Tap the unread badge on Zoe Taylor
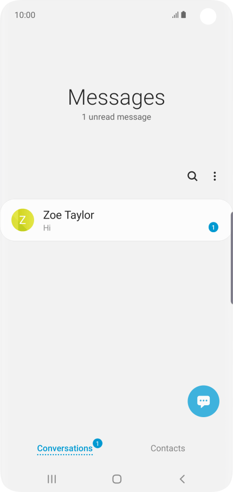The height and width of the screenshot is (492, 233). click(213, 227)
